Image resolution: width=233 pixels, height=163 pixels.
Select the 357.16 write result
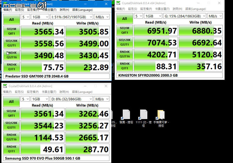[201, 66]
